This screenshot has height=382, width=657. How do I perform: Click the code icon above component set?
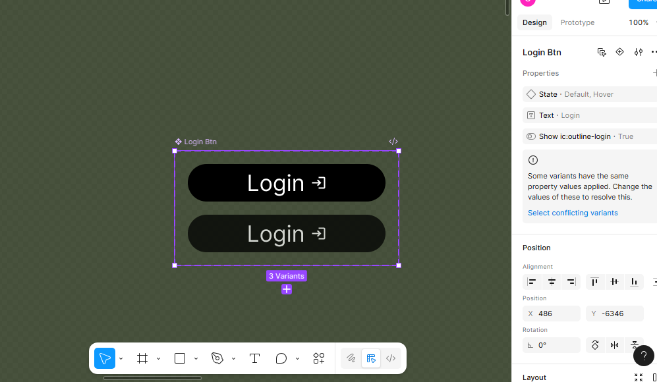393,142
